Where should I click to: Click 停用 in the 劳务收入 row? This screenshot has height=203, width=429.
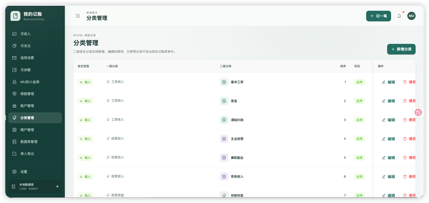coord(409,177)
